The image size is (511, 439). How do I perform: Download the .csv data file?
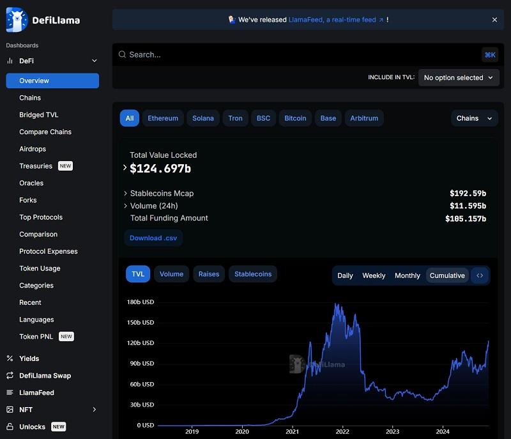click(153, 238)
